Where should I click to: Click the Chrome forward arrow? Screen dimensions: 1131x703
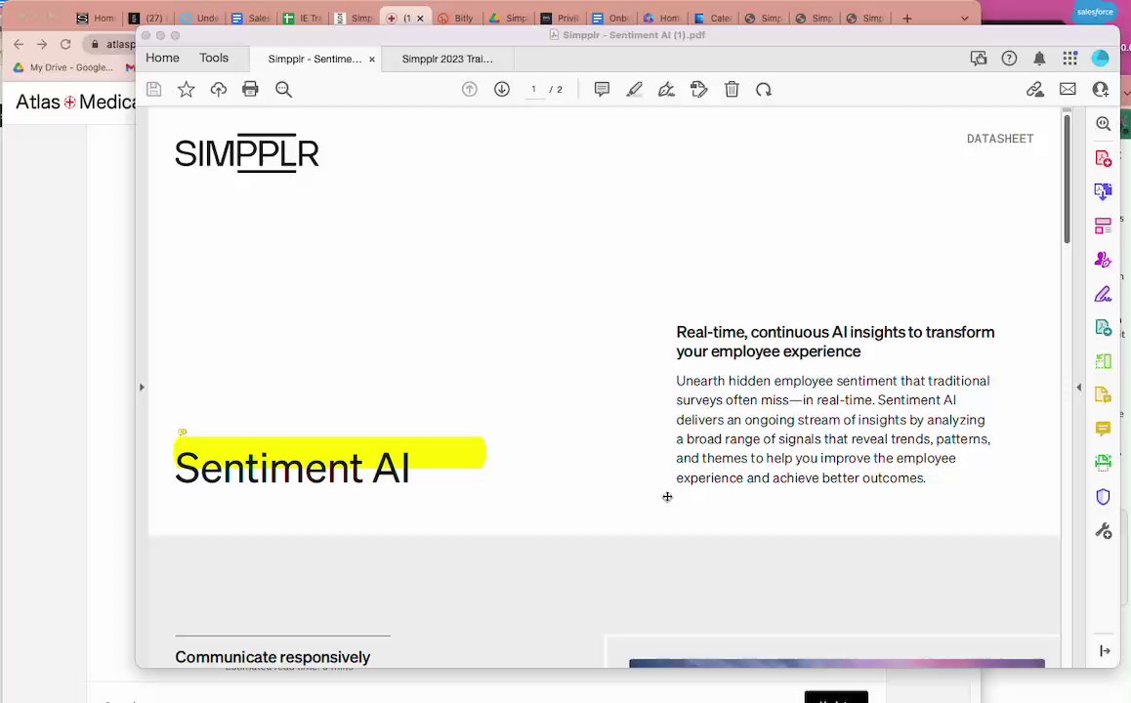pos(42,45)
